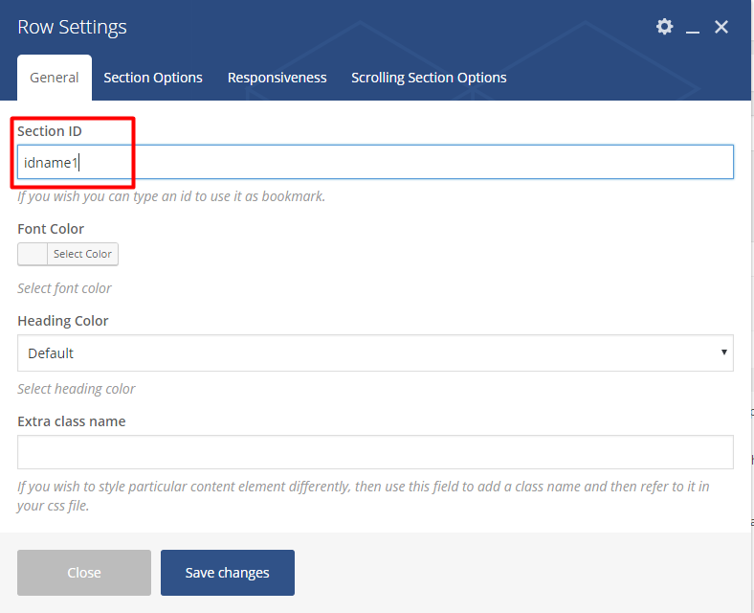
Task: Click the 'Select font color' hint
Action: pyautogui.click(x=64, y=288)
